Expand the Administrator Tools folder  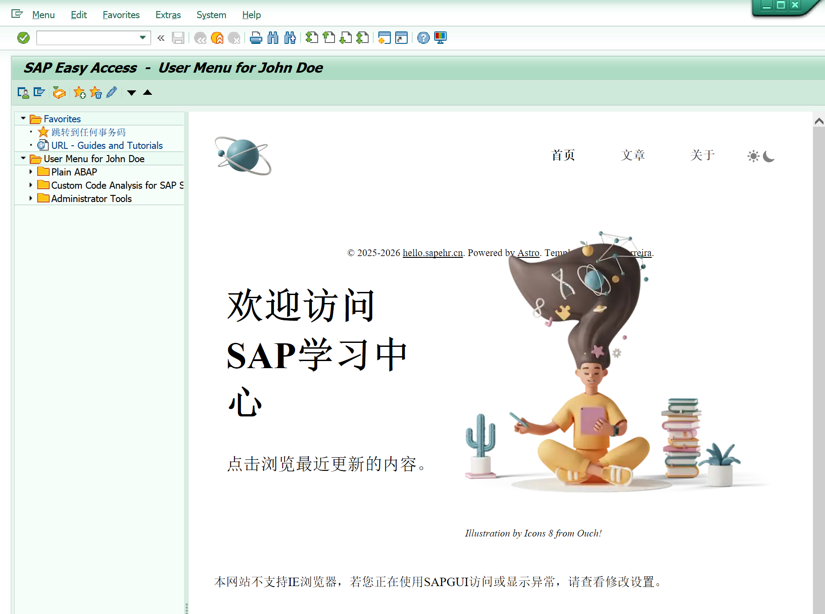(31, 198)
